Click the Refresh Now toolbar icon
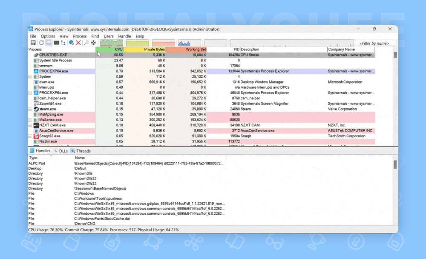The image size is (426, 259). tap(41, 43)
